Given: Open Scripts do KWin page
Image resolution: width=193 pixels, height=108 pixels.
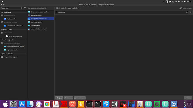Looking at the screenshot, I should click(41, 26).
